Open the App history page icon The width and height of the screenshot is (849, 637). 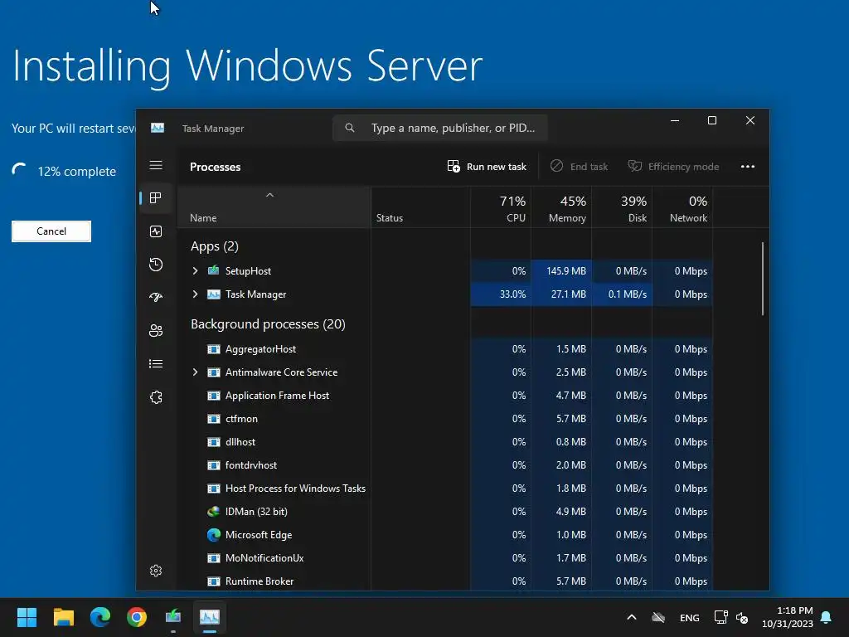pos(156,265)
